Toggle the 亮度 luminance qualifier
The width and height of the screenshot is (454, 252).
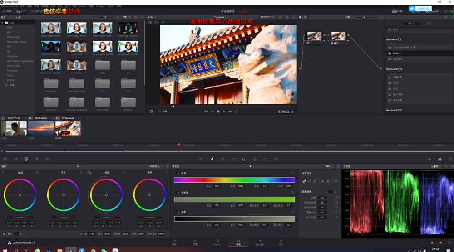click(x=178, y=212)
